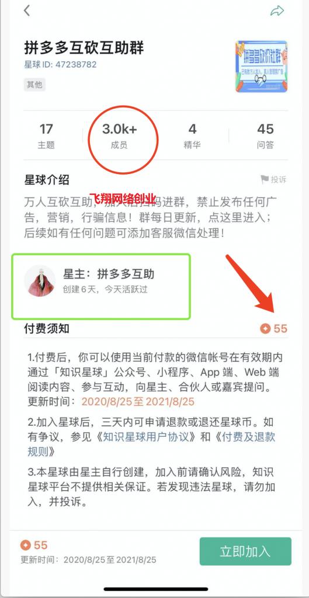
Task: Click the 立即加入 button
Action: (x=245, y=551)
